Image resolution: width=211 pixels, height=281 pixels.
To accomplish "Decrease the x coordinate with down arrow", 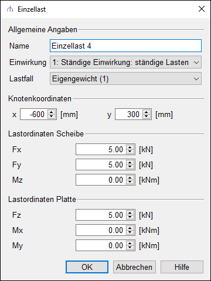I will 52,116.
